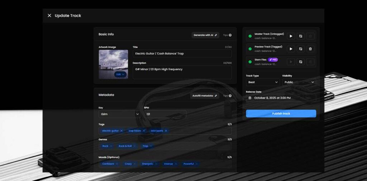Remove the 'electric guitar' tag

[x=121, y=131]
